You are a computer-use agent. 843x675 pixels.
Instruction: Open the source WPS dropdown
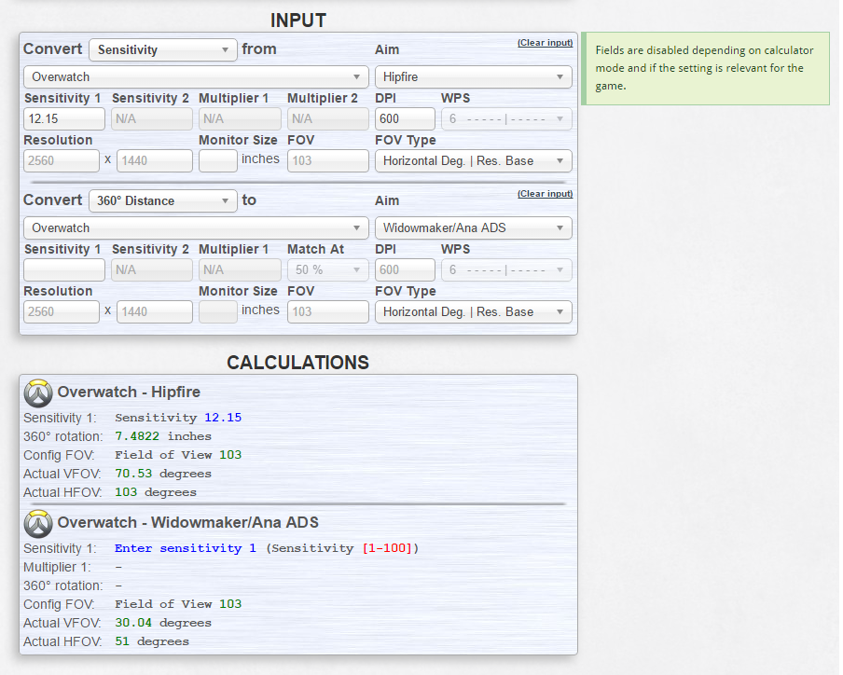click(506, 118)
